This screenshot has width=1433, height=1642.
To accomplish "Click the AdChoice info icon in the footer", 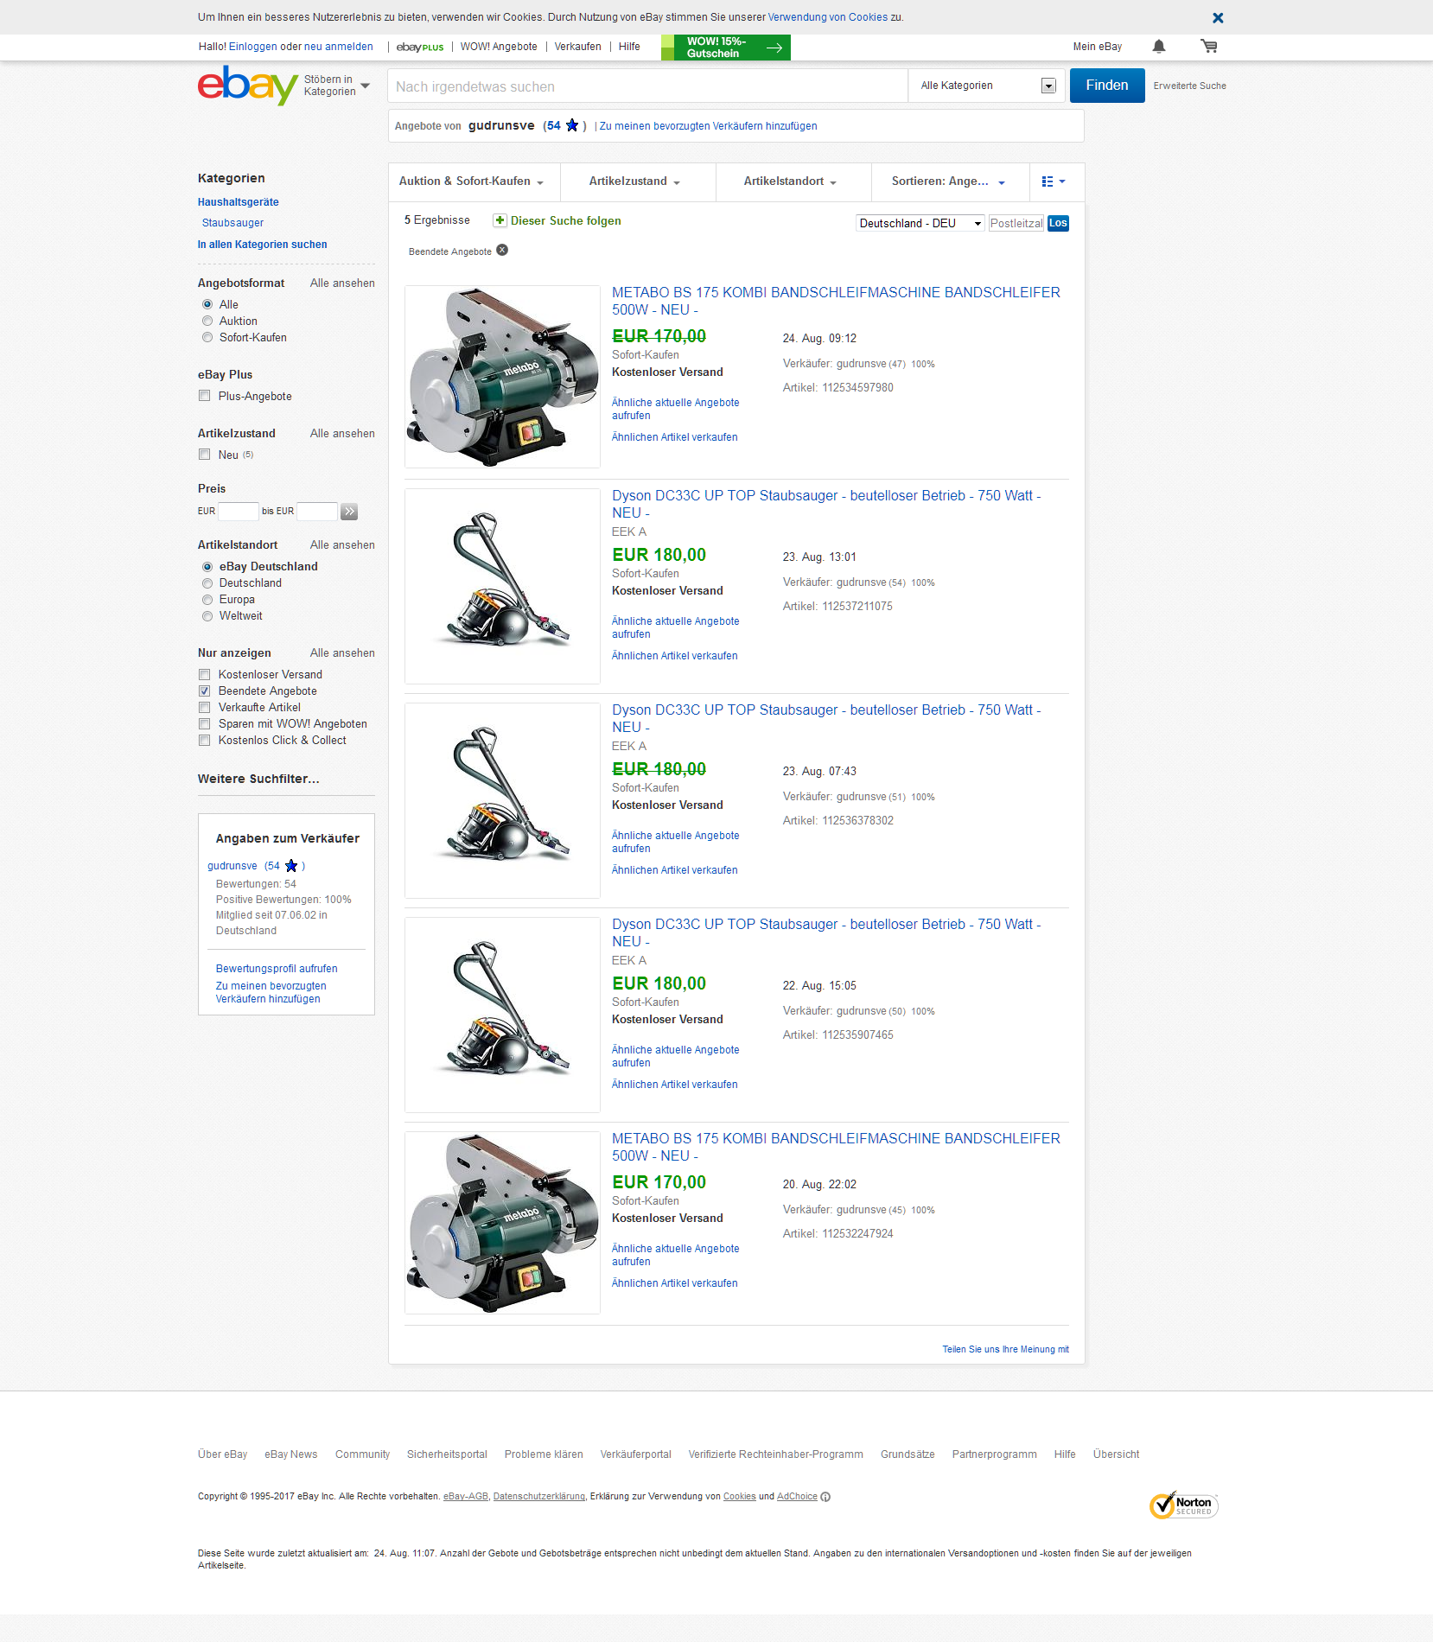I will pyautogui.click(x=825, y=1497).
